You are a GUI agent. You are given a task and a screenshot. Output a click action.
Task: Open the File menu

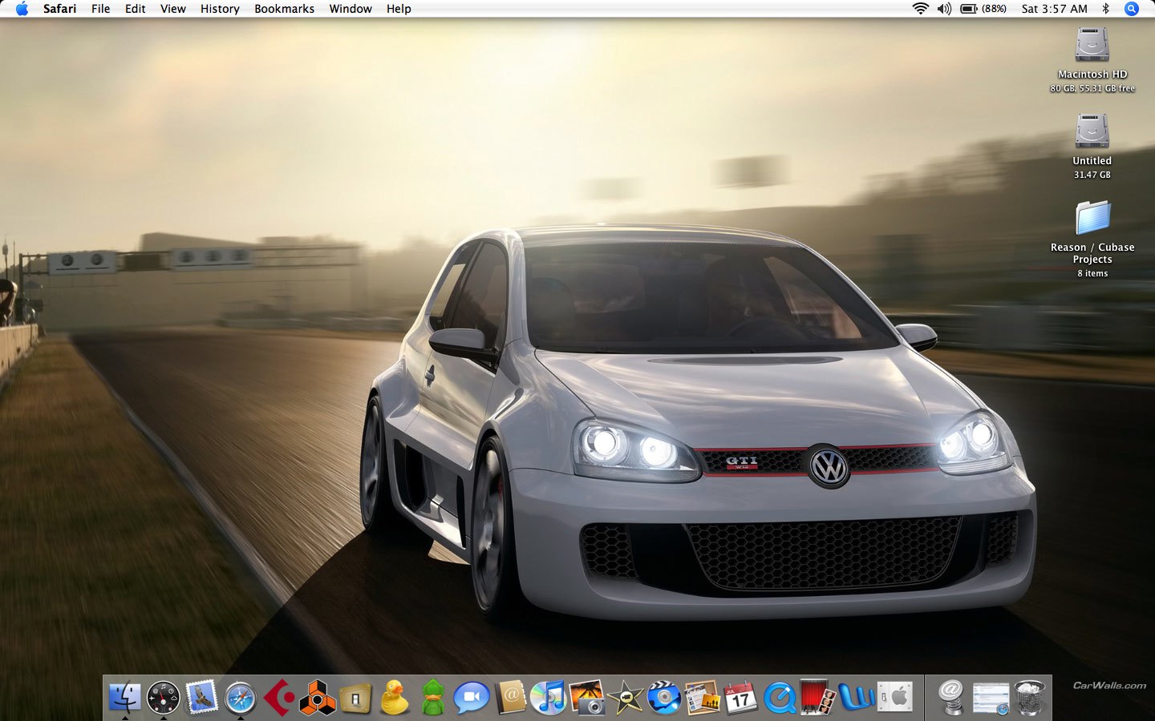click(x=100, y=9)
